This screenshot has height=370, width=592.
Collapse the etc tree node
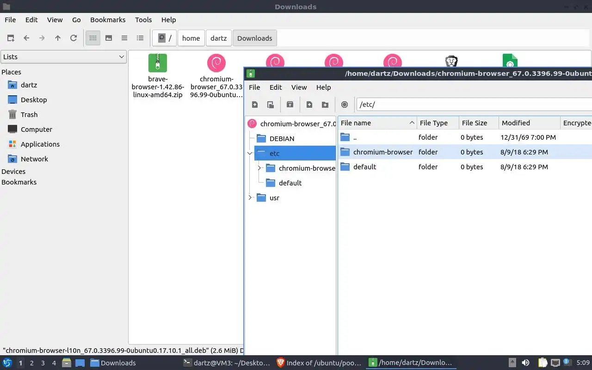click(x=250, y=153)
